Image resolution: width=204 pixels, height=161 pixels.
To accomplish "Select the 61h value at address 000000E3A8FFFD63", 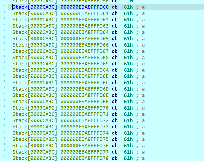I will [x=128, y=26].
